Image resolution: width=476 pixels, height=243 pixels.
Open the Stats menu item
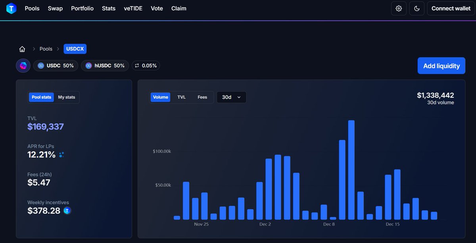pos(109,8)
